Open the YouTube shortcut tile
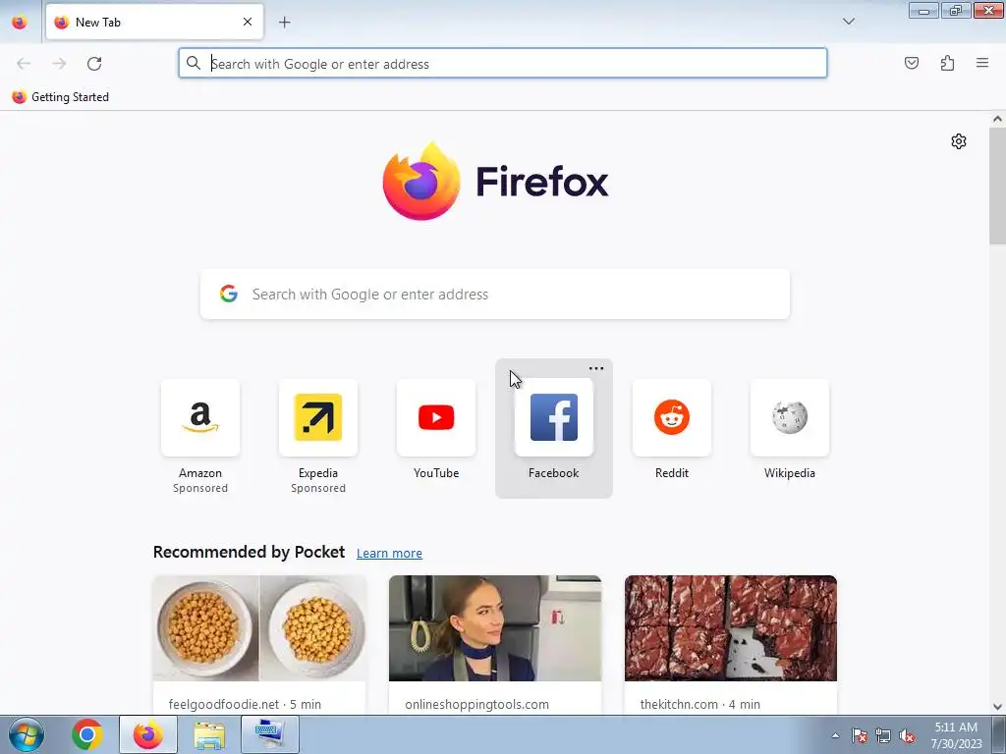The image size is (1006, 754). [x=436, y=430]
